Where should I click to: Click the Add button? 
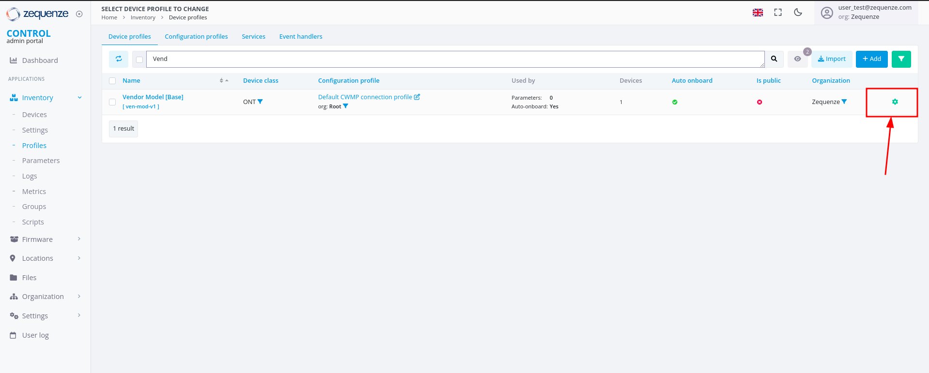point(871,59)
